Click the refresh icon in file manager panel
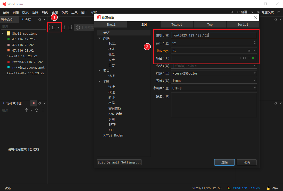 37,110
